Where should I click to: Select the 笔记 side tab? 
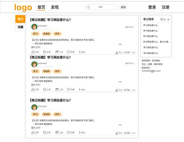20,19
